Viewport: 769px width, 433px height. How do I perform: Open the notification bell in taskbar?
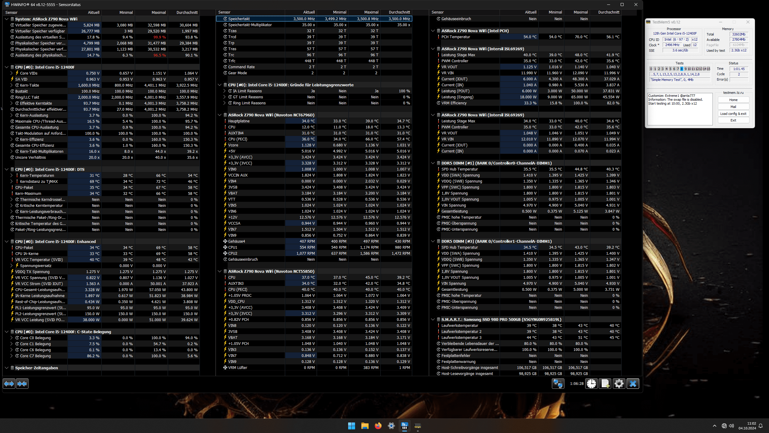(761, 426)
